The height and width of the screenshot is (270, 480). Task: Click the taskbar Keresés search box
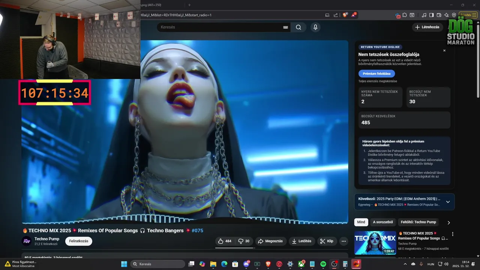point(157,264)
